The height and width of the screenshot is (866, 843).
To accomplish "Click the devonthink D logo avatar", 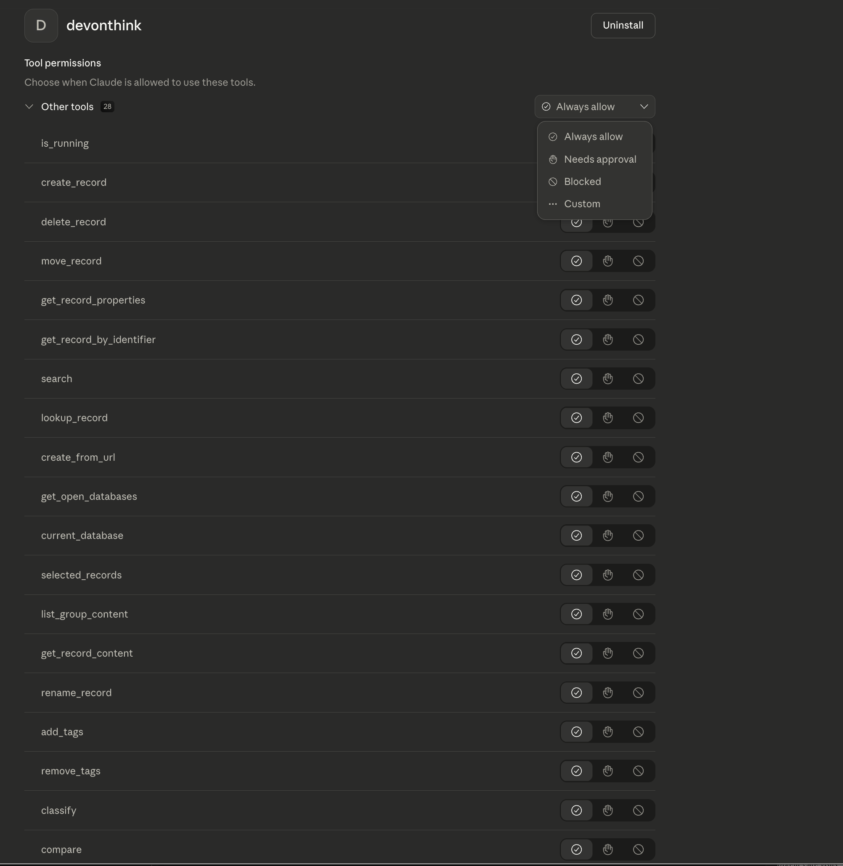I will tap(41, 26).
